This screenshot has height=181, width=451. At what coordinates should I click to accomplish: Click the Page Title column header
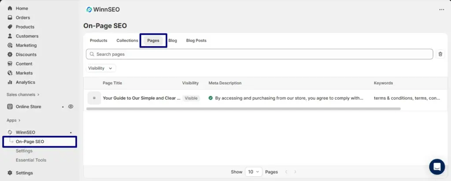click(x=112, y=83)
